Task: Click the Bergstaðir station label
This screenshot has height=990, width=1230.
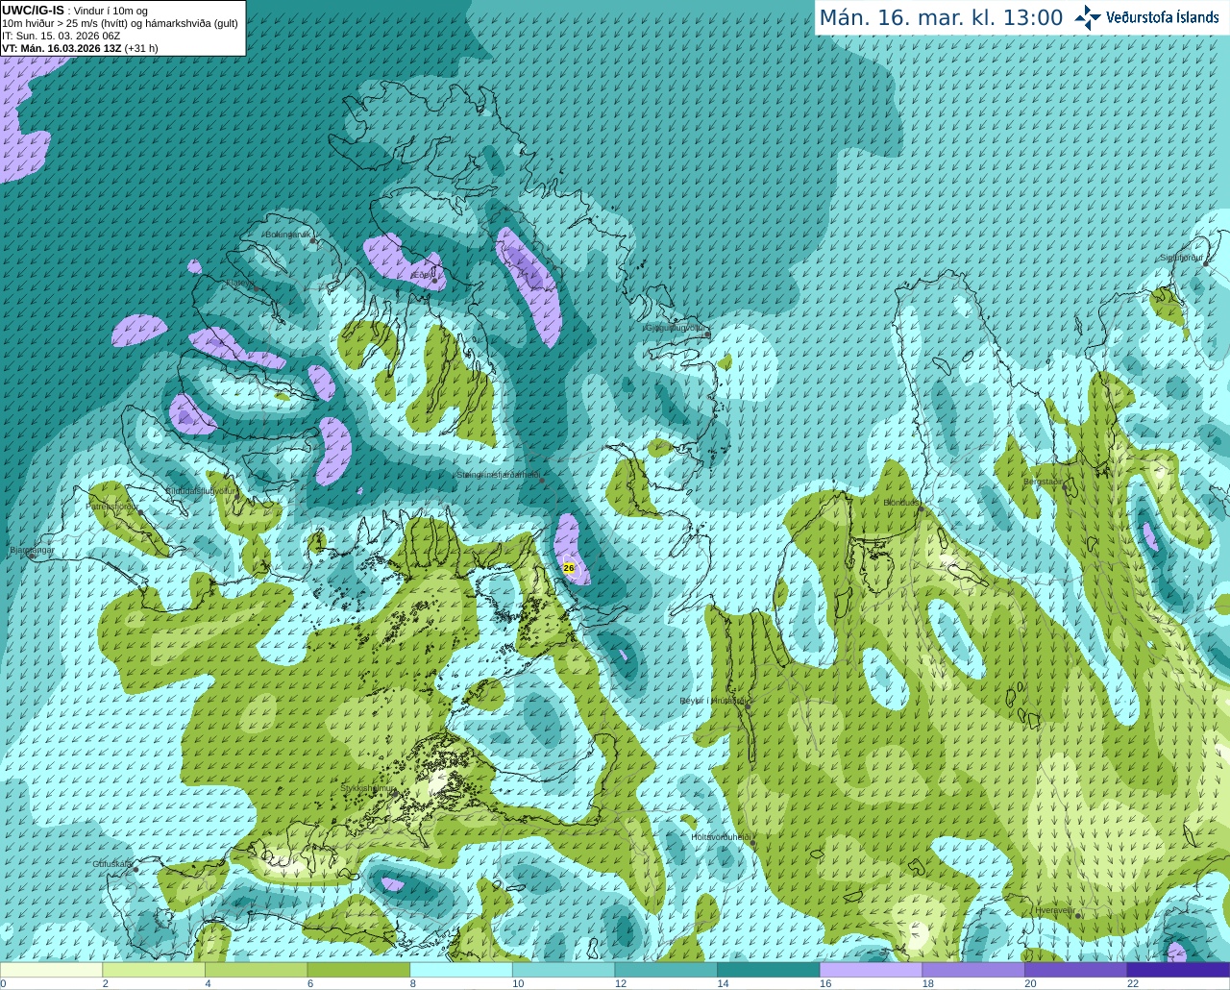Action: coord(1043,482)
